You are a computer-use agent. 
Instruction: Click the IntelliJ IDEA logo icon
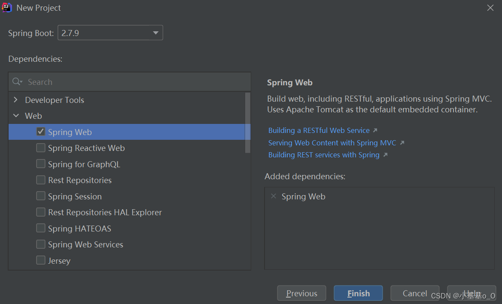pos(7,8)
